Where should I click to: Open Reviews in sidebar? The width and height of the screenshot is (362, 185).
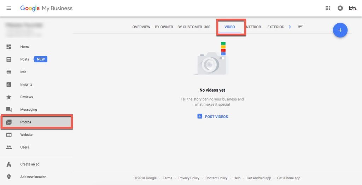pyautogui.click(x=27, y=97)
